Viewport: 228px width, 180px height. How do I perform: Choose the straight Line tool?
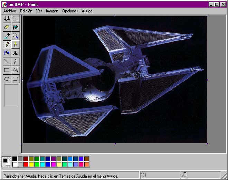7,62
